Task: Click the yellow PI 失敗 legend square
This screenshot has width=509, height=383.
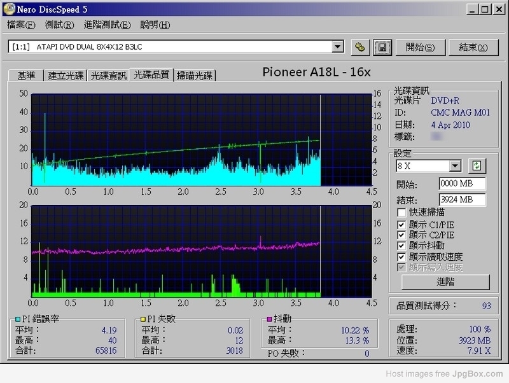Action: 144,319
